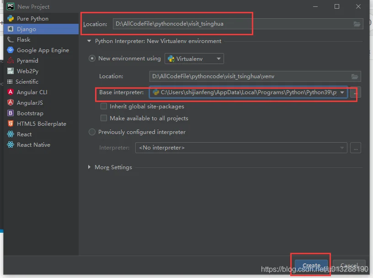
Task: Select Pyramid project icon
Action: point(11,60)
